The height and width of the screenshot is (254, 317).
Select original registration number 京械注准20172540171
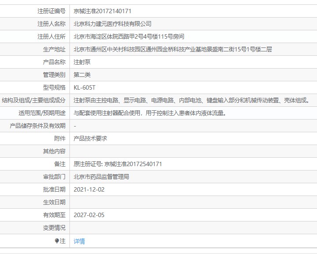[x=133, y=164]
